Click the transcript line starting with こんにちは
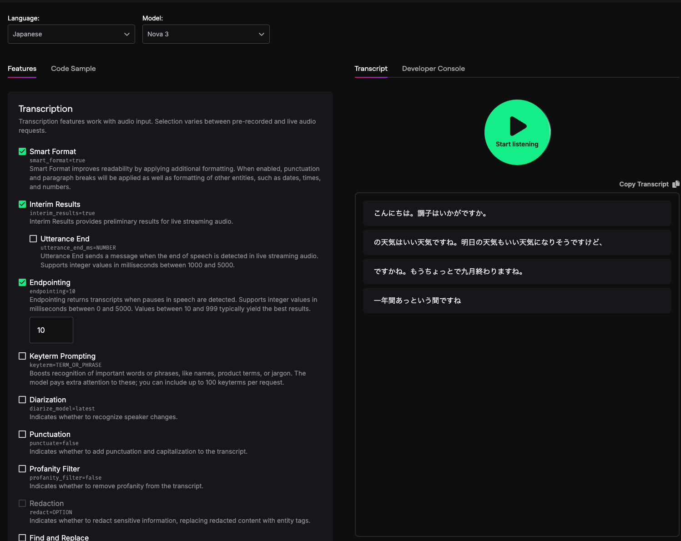Screen dimensions: 681x541 (x=517, y=213)
